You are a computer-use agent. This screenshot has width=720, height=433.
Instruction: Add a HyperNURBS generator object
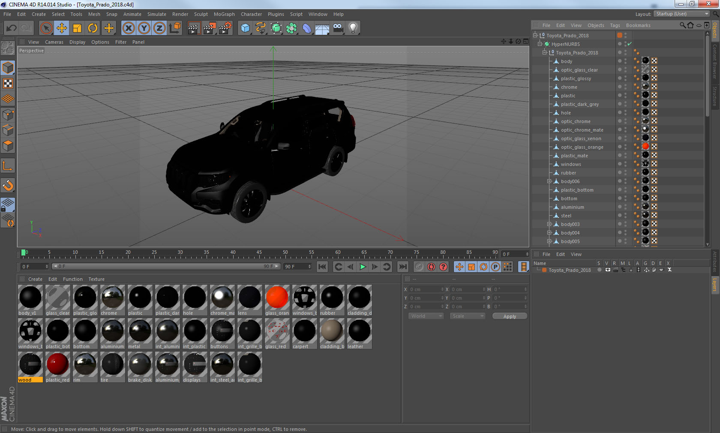click(x=276, y=28)
